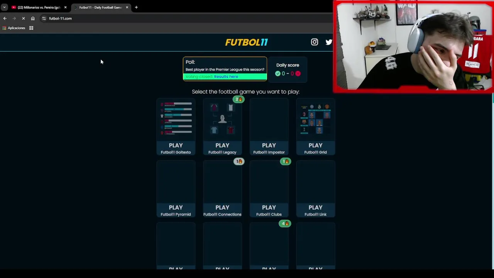Stop page loading with the X button

coord(23,18)
